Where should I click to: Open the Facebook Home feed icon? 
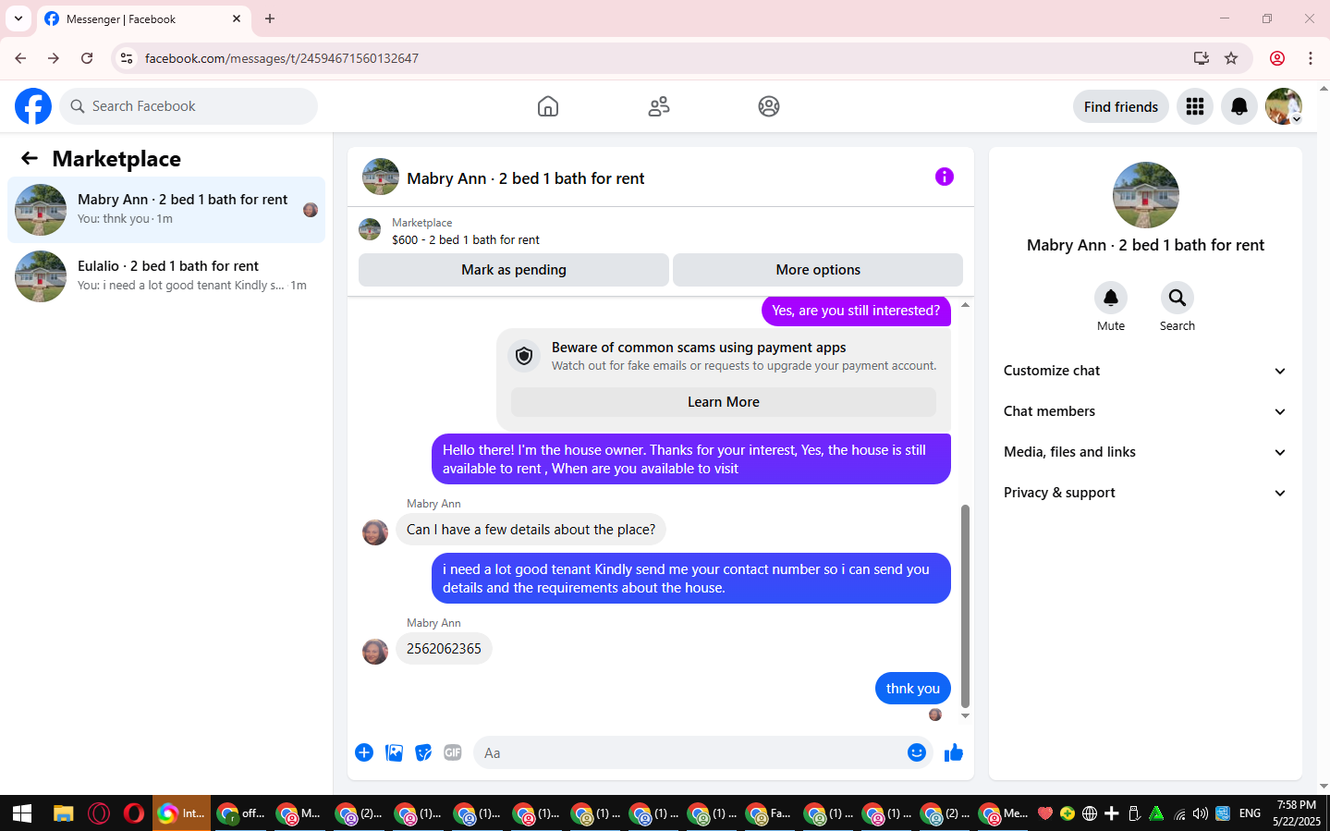coord(548,106)
